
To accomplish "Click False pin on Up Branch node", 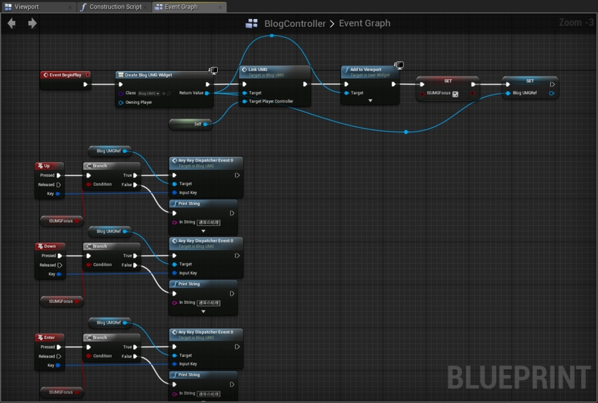I will pos(135,185).
